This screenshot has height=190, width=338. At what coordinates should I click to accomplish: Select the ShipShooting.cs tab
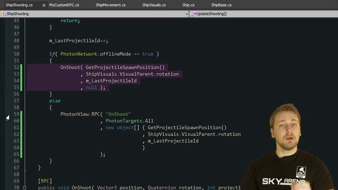coord(19,5)
